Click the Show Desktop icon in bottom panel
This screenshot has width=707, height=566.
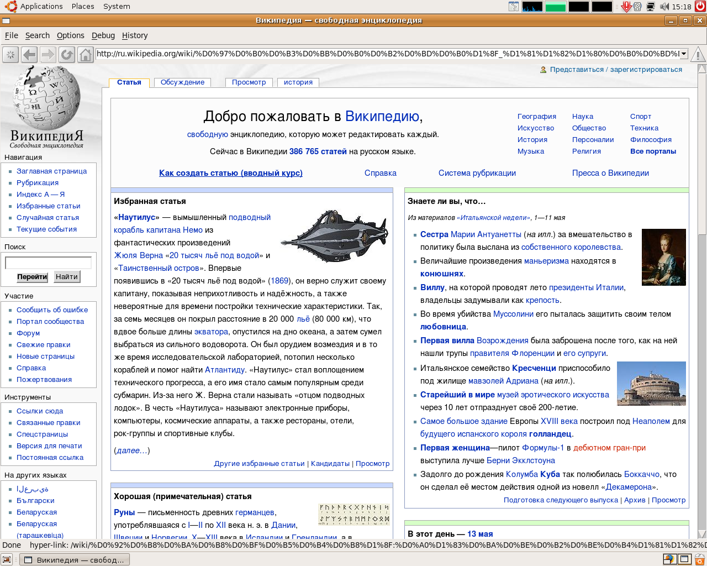[x=7, y=559]
